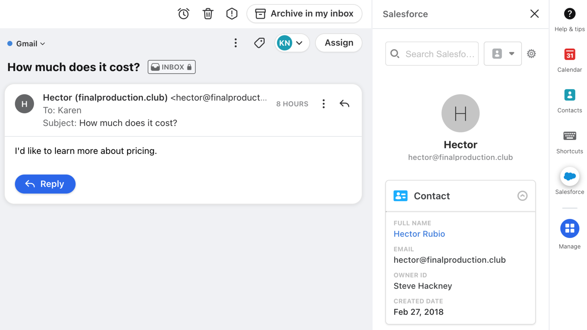Click 'Steve Hackney' owner value

click(x=423, y=286)
